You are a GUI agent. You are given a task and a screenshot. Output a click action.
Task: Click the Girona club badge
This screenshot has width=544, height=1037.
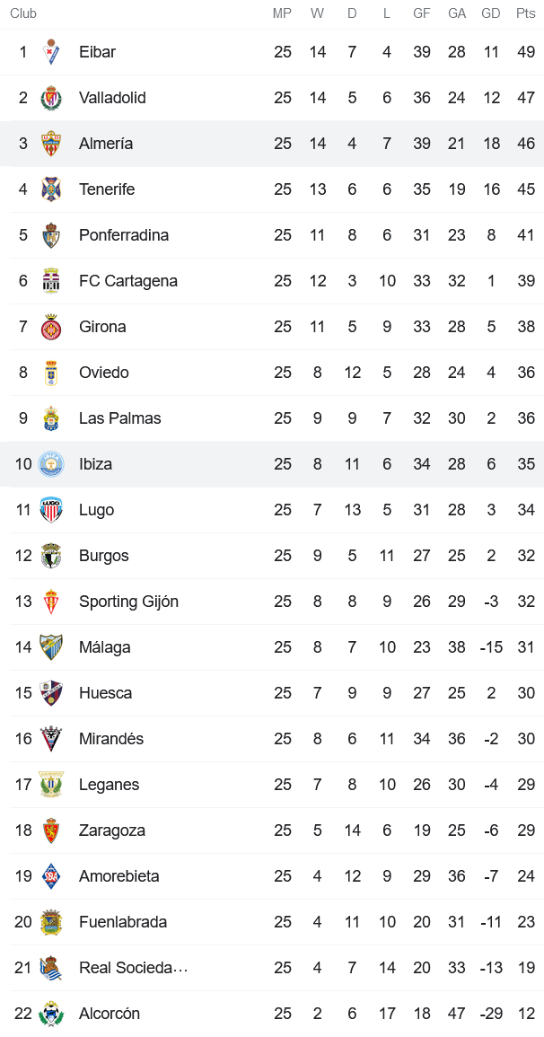point(53,327)
